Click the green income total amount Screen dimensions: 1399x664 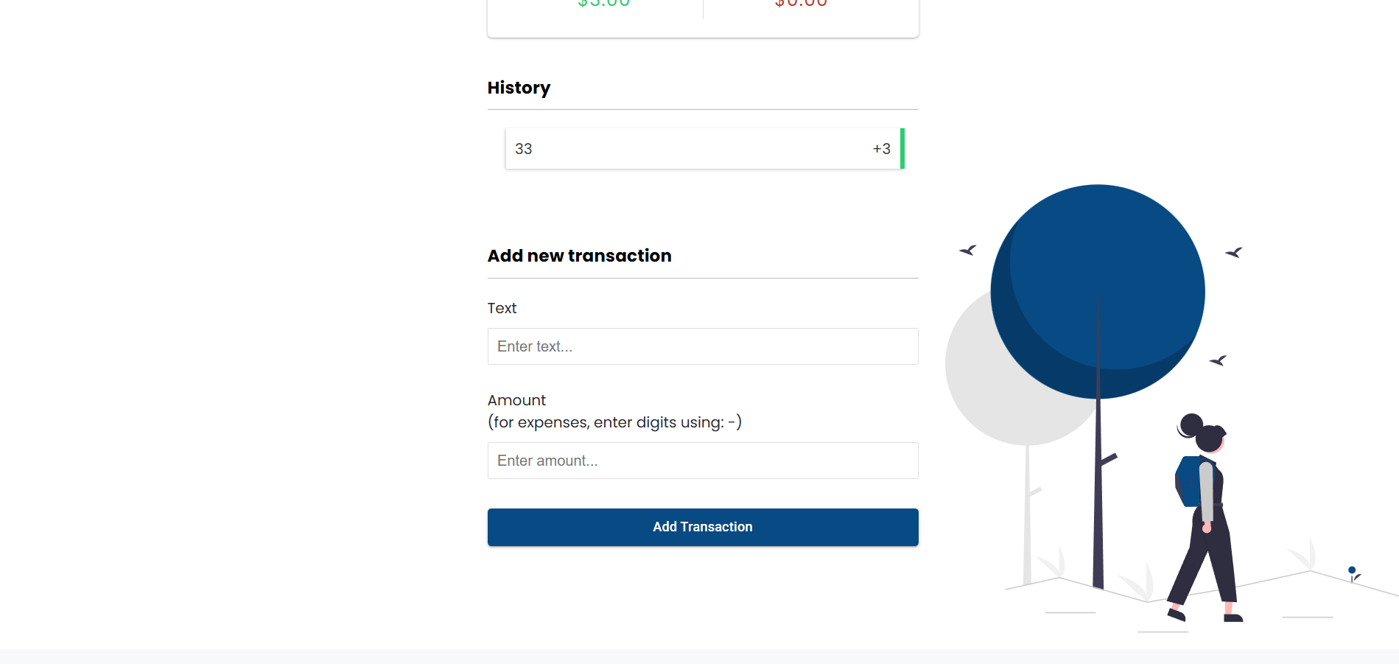[604, 4]
